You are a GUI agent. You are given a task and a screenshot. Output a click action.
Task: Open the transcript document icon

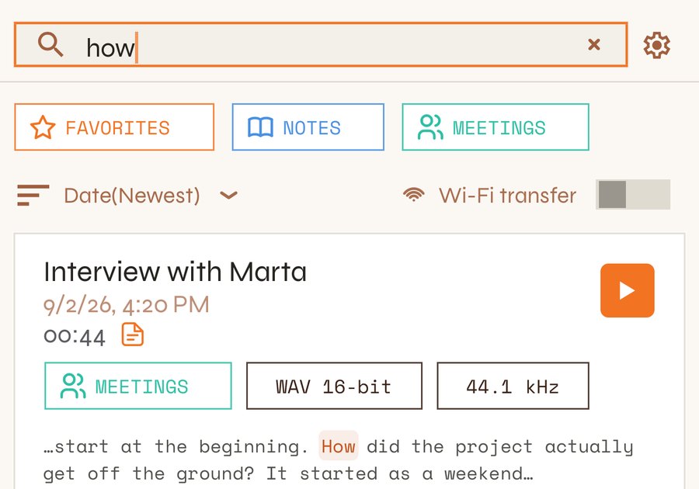tap(132, 335)
